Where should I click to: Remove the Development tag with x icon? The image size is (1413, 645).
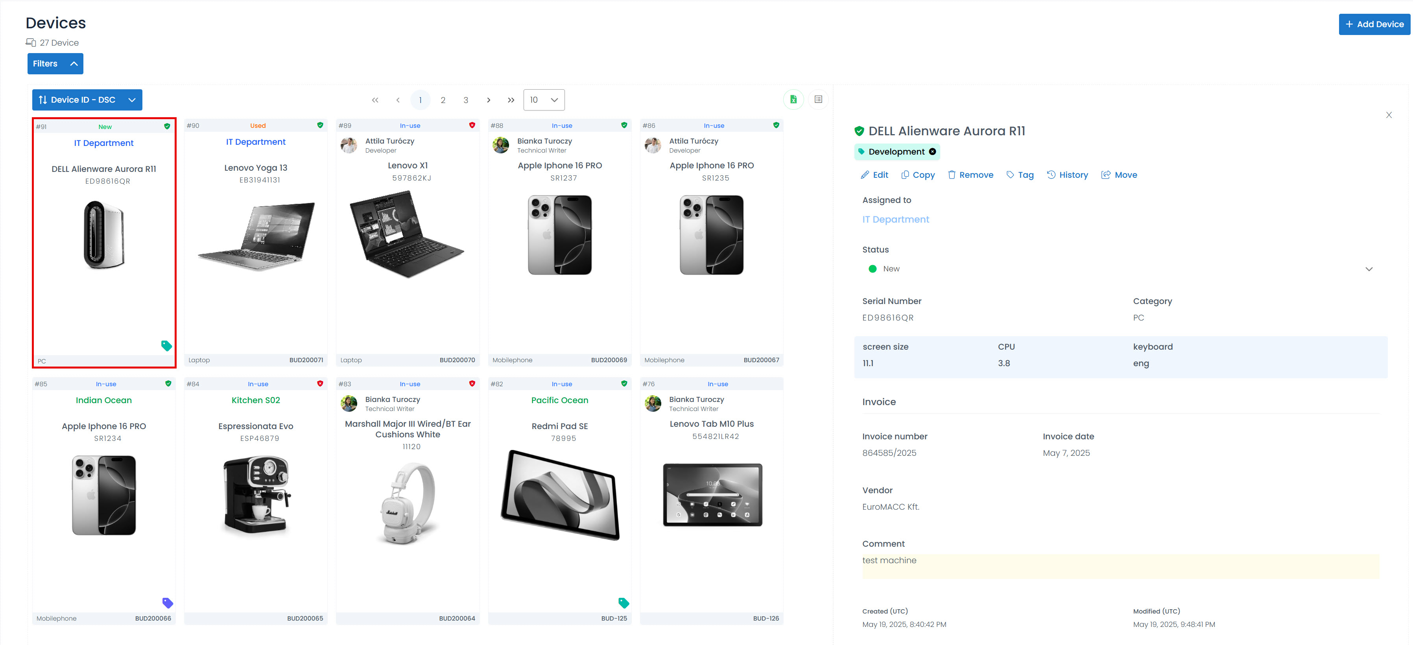pyautogui.click(x=932, y=151)
